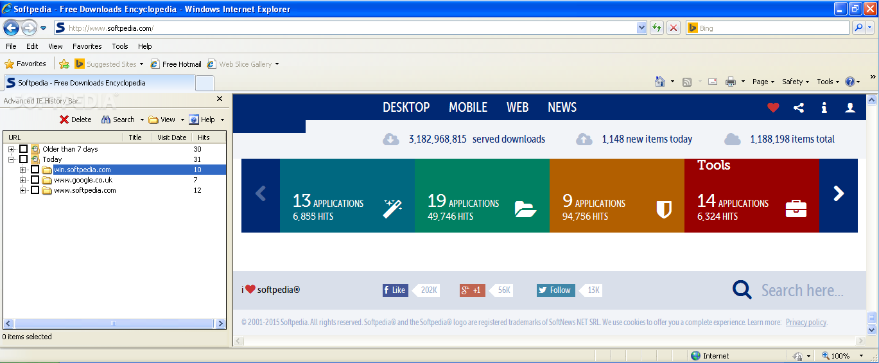Click the info 'i' icon on Softpedia header

click(824, 108)
